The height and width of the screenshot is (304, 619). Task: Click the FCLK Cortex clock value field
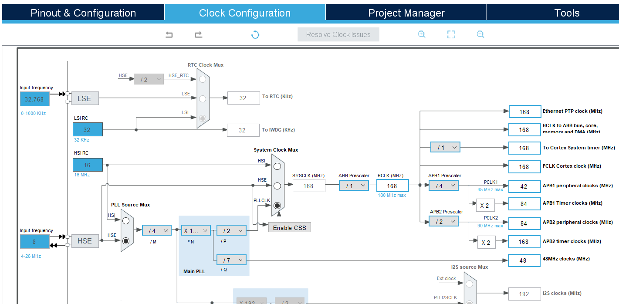524,166
